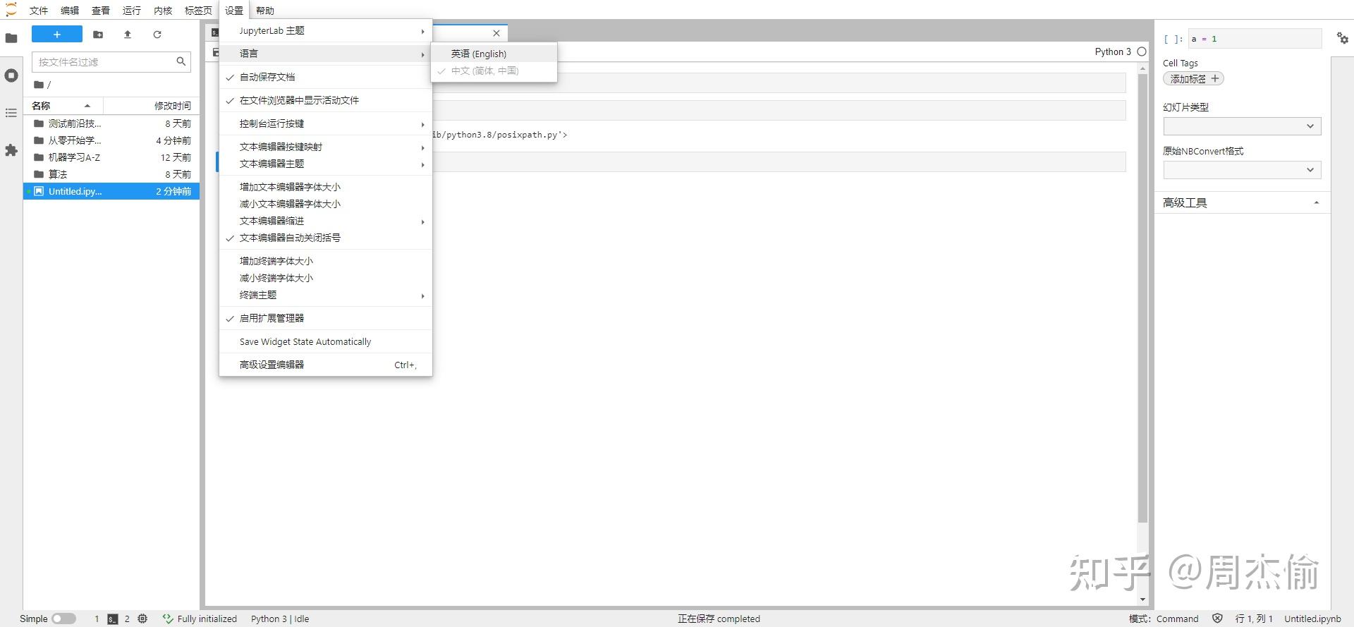Collapse 高级工具 section
The height and width of the screenshot is (627, 1354).
(1242, 202)
